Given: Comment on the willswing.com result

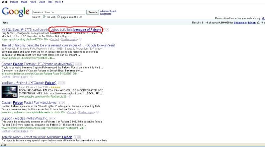Looking at the screenshot, I should (x=32, y=131).
